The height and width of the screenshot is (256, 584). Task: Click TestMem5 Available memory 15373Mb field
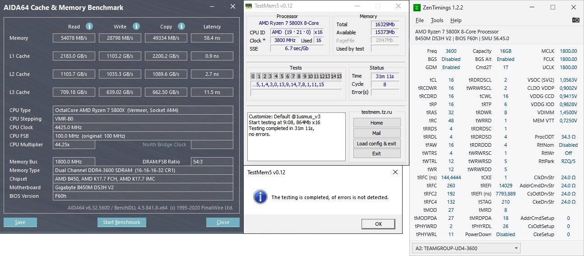pyautogui.click(x=385, y=32)
